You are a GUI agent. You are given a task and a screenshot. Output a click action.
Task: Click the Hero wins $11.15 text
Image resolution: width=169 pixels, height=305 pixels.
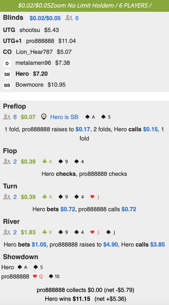65,298
